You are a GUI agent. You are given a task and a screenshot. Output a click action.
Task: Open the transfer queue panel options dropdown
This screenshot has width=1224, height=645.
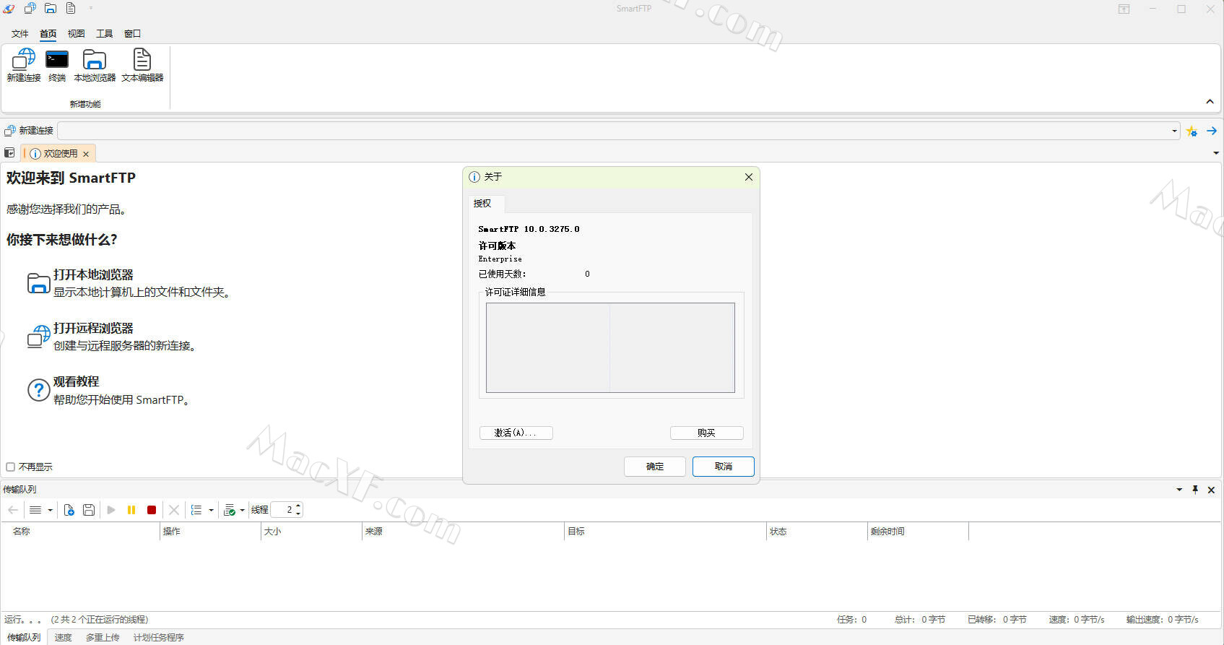[1179, 490]
